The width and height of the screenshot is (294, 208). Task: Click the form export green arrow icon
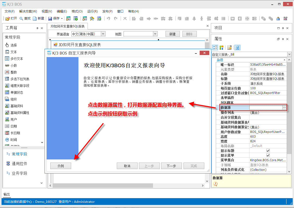tap(99, 18)
